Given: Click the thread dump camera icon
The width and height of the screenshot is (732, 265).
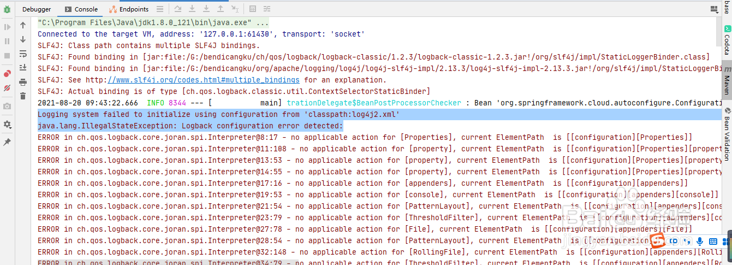Looking at the screenshot, I should coord(7,106).
